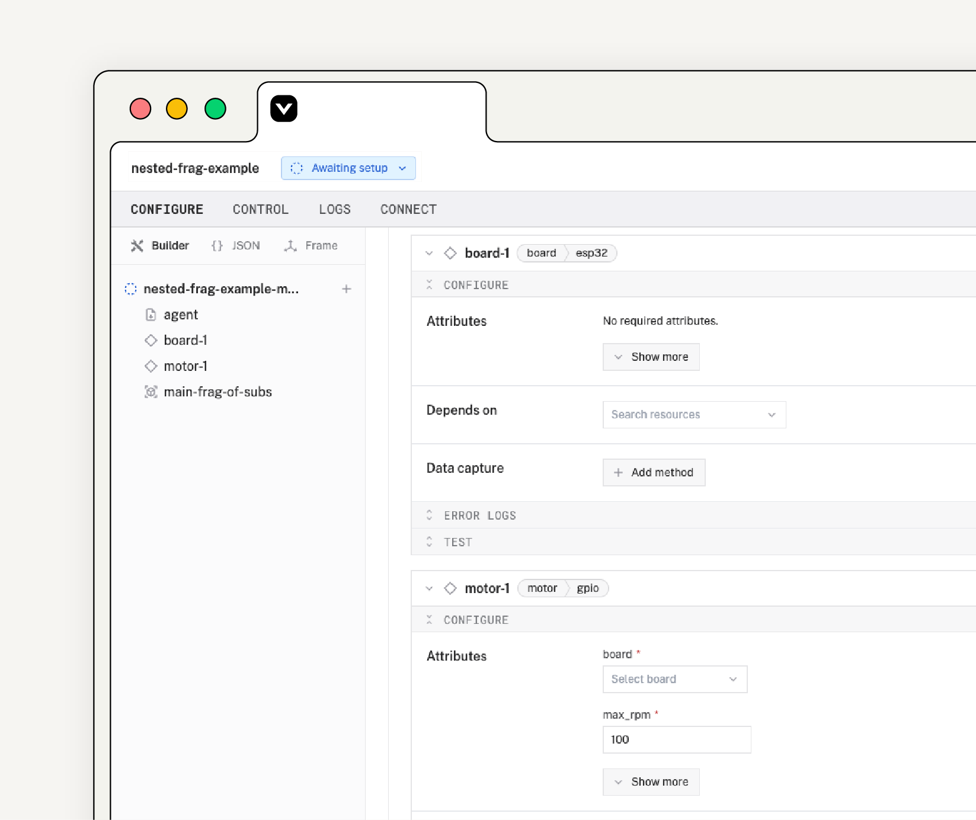Click the max_rpm input showing 100
Image resolution: width=976 pixels, height=820 pixels.
point(676,739)
